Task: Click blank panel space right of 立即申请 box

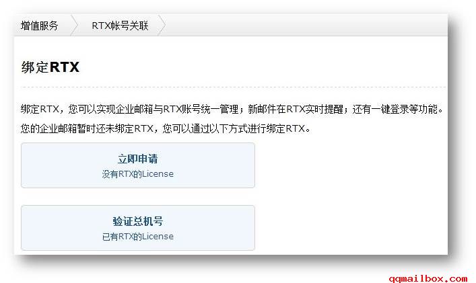Action: [351, 165]
